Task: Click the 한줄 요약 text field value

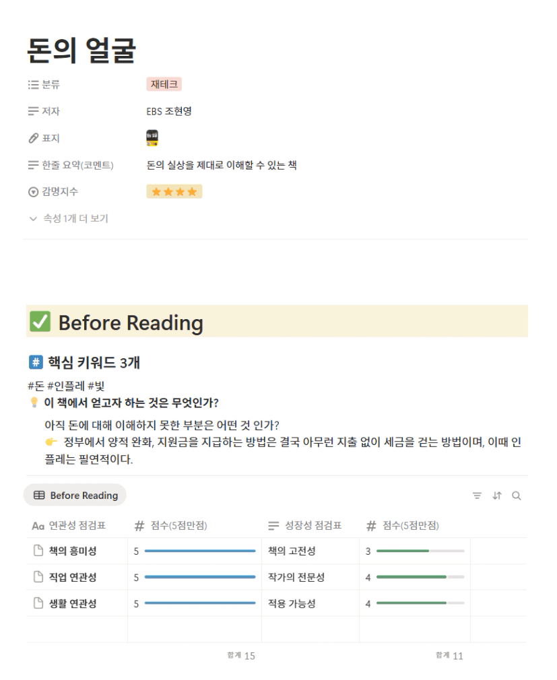Action: coord(222,165)
